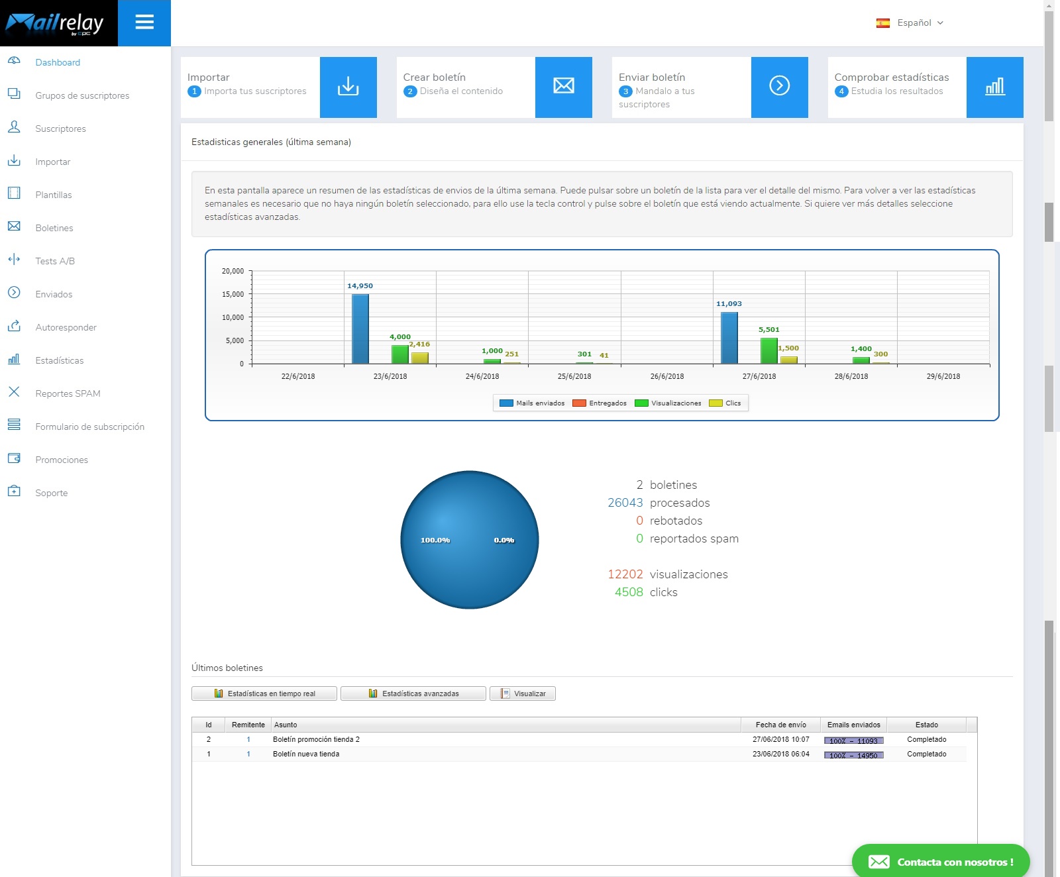Select the Reportes SPAM icon
The height and width of the screenshot is (877, 1060).
pyautogui.click(x=15, y=393)
